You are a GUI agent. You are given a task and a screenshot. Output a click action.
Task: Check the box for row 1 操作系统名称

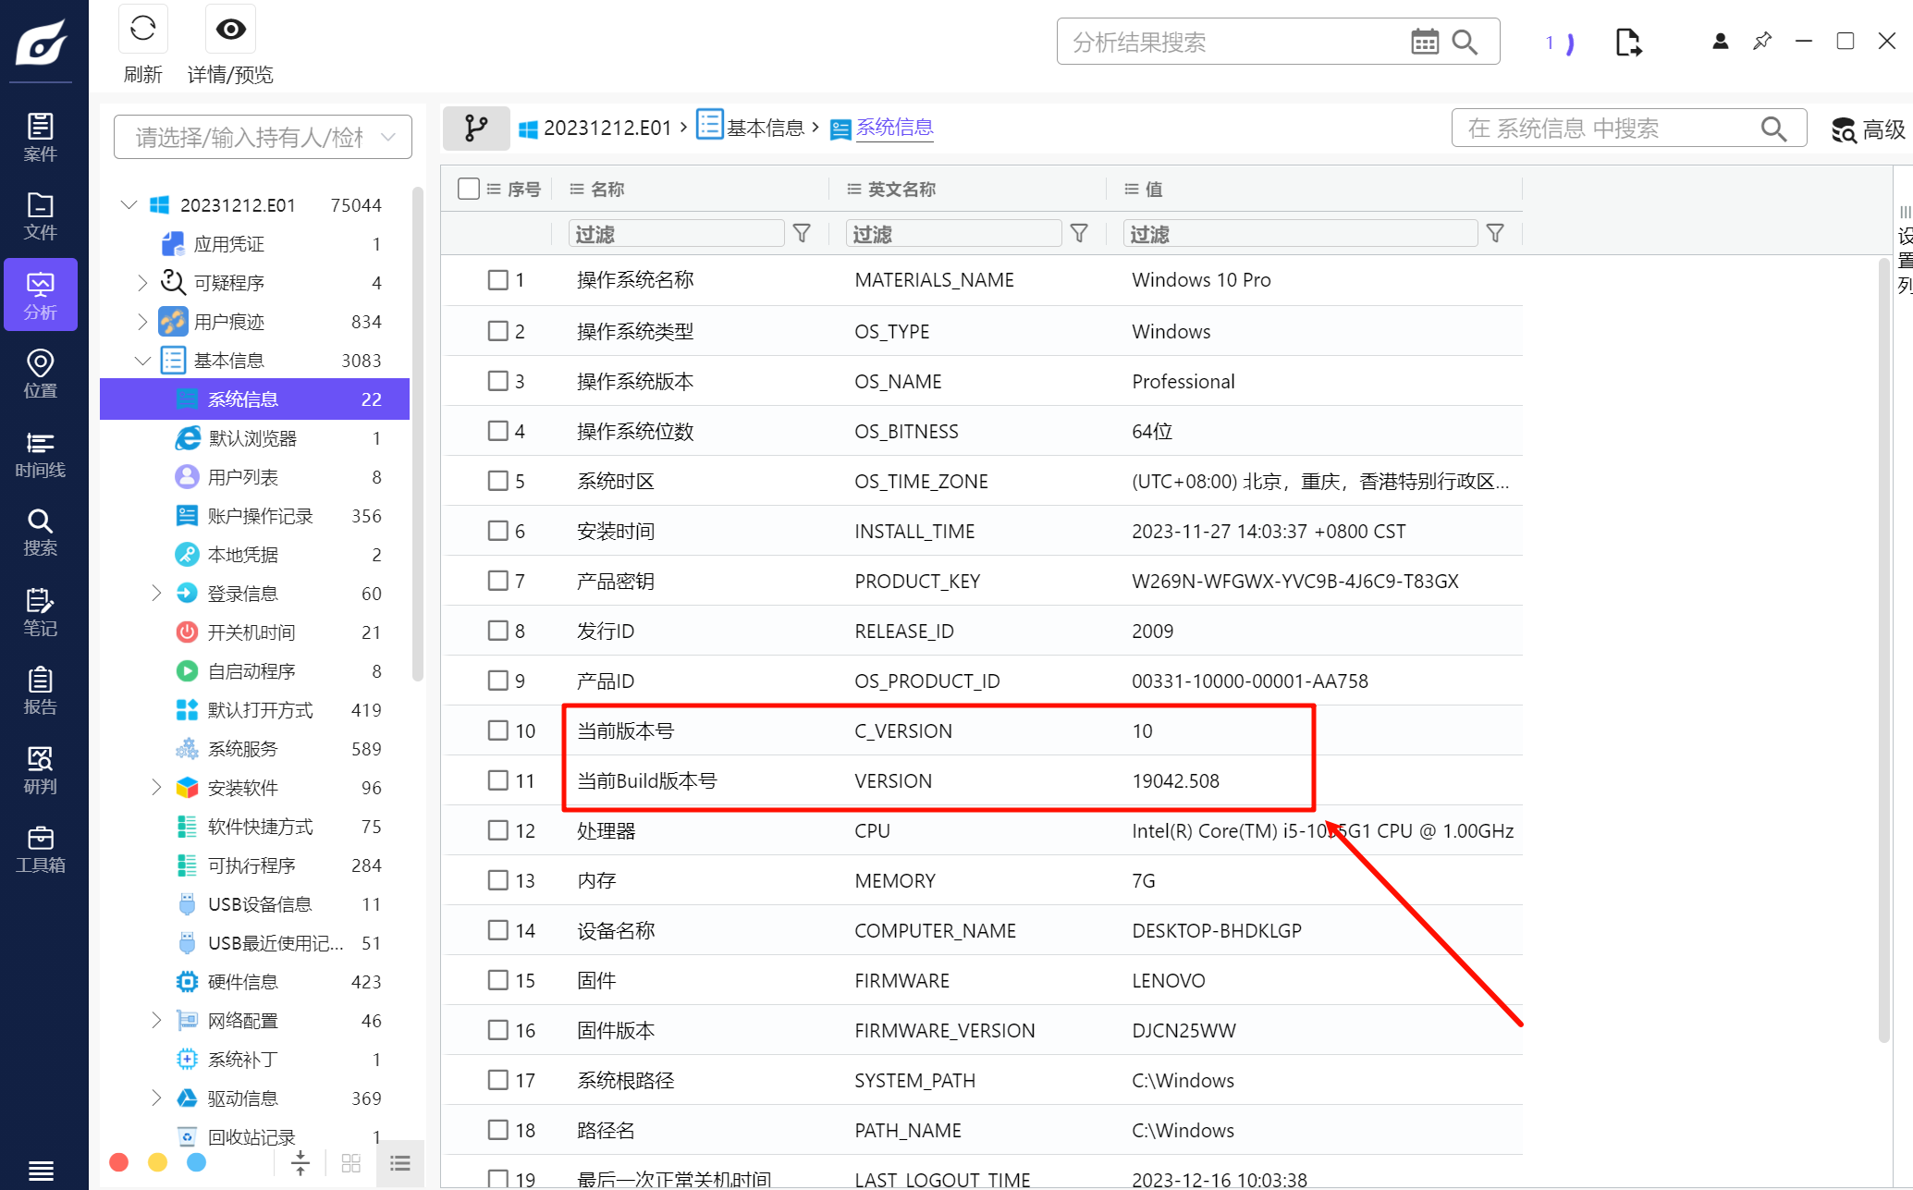point(498,280)
